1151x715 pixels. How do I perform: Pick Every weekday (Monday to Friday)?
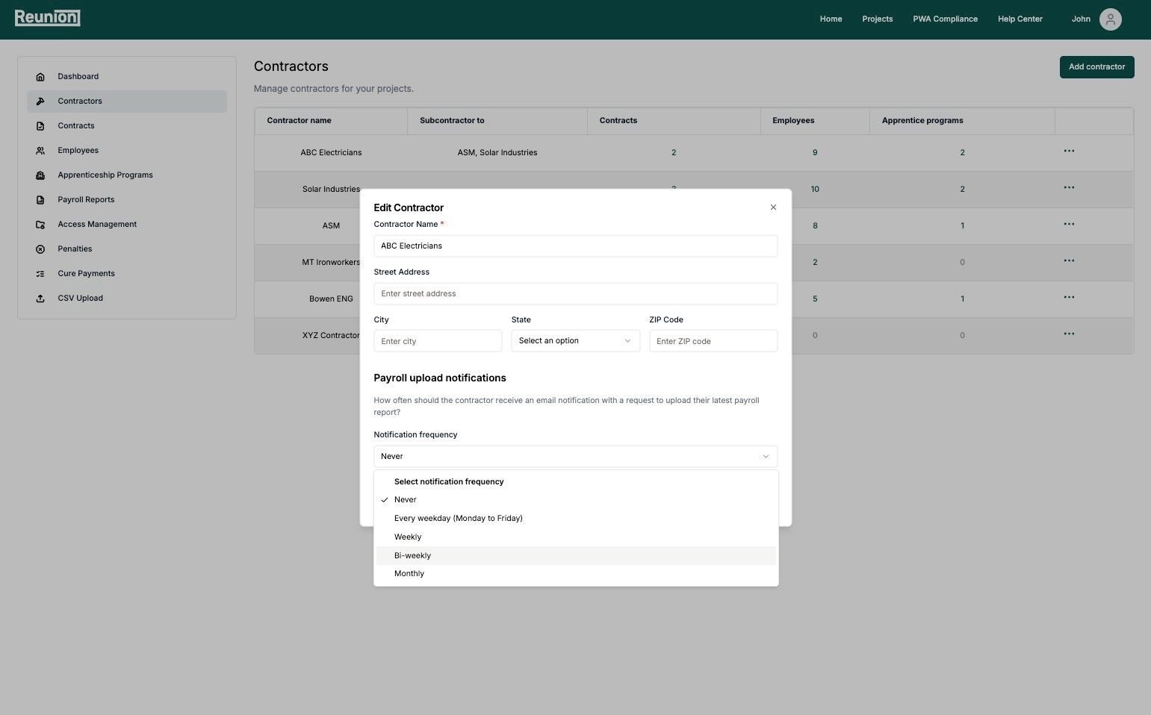(x=458, y=519)
